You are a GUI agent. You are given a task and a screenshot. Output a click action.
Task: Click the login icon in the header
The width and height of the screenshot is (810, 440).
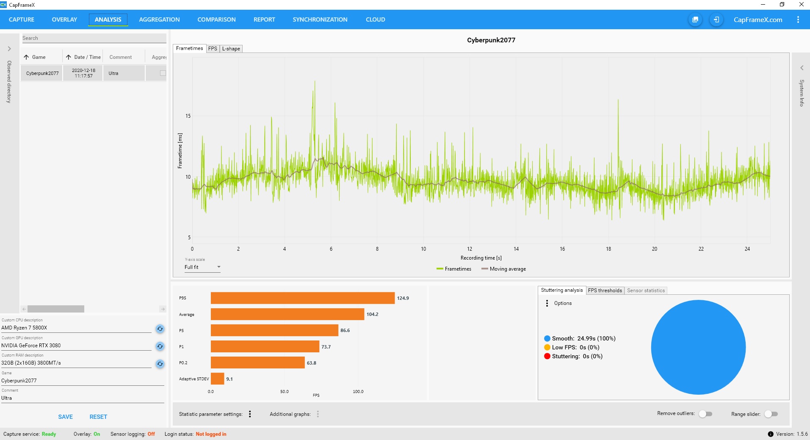point(716,19)
